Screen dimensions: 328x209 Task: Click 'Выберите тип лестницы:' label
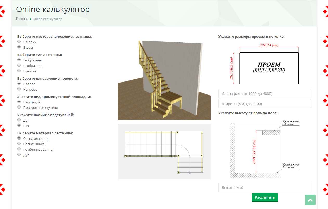[x=40, y=55]
